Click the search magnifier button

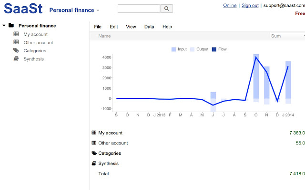pos(166,9)
